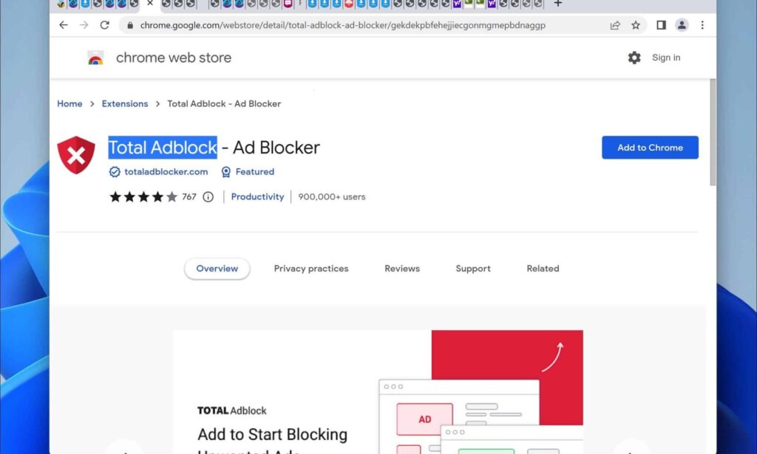The height and width of the screenshot is (454, 757).
Task: Click the Featured label
Action: click(x=255, y=172)
